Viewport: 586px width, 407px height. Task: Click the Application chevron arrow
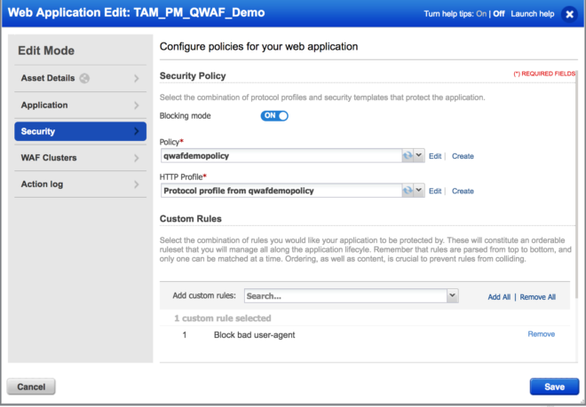click(137, 106)
